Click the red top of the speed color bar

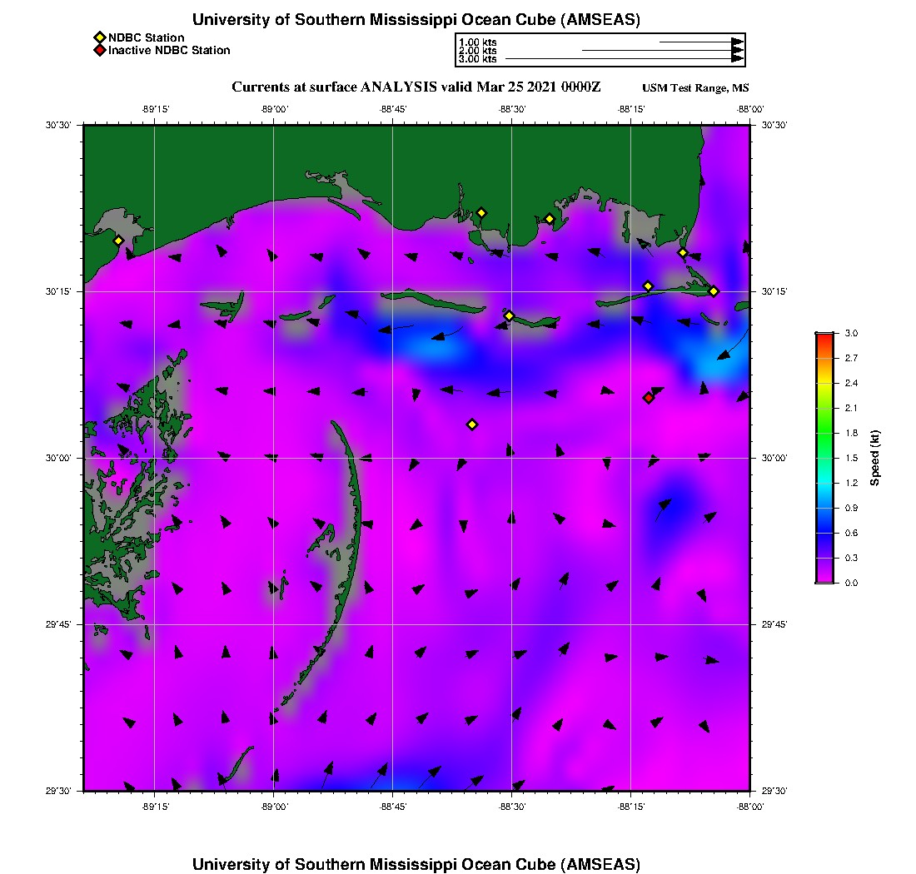click(x=824, y=336)
